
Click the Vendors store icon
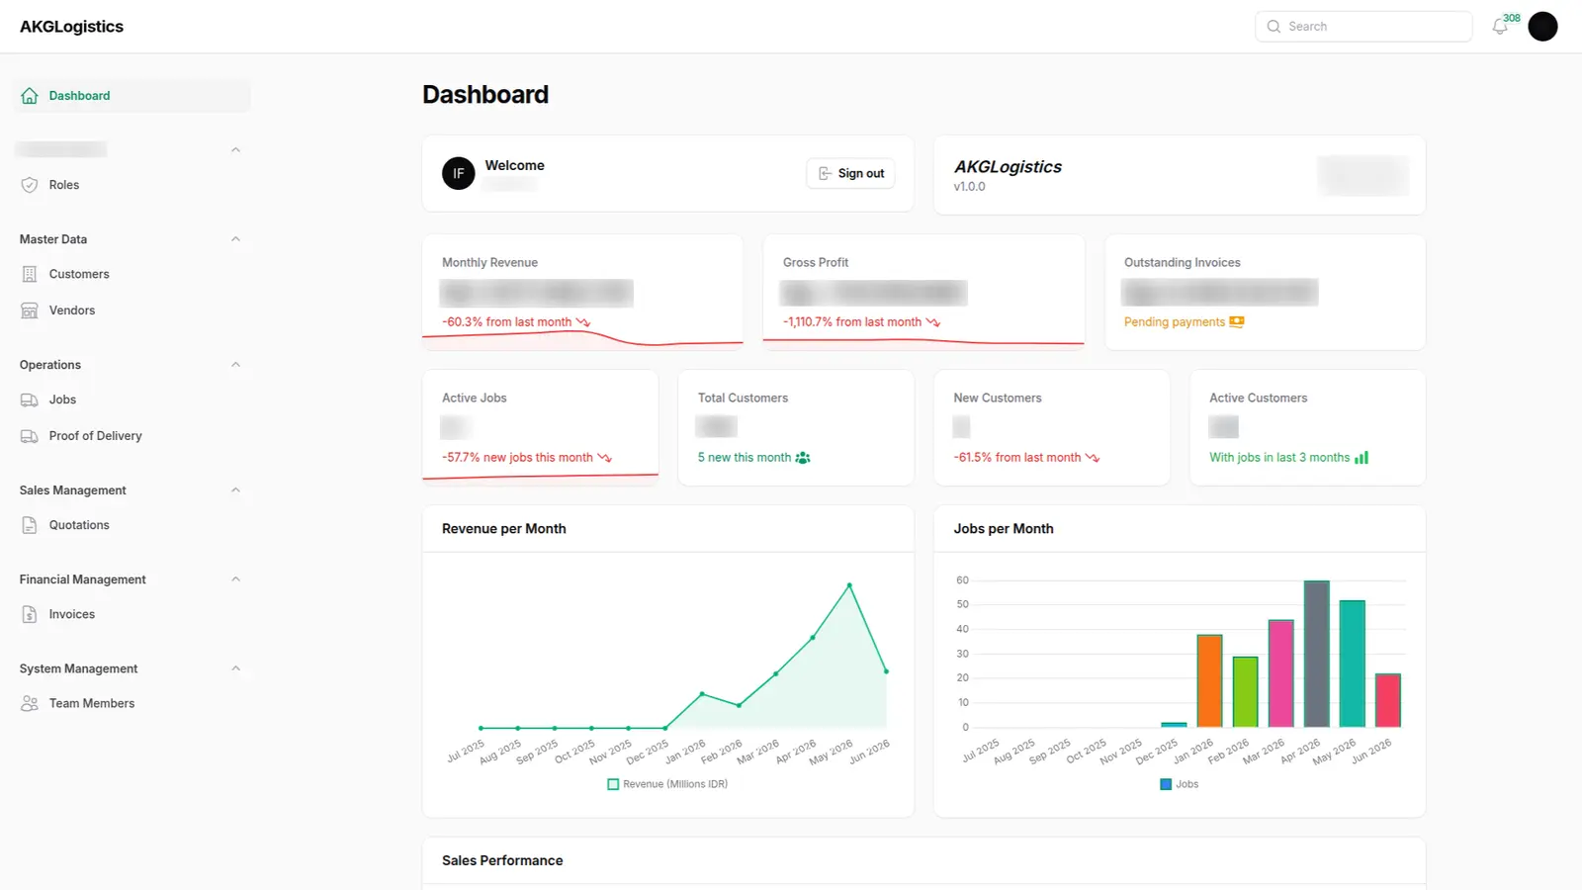(30, 311)
